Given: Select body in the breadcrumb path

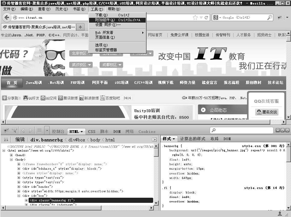Looking at the screenshot, I should [95, 140].
